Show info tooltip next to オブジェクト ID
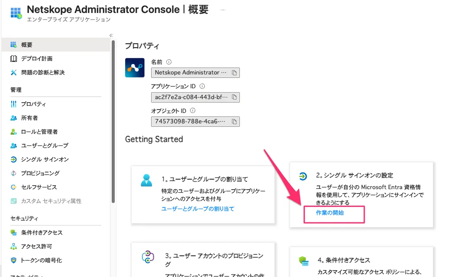This screenshot has height=277, width=449. pyautogui.click(x=193, y=110)
